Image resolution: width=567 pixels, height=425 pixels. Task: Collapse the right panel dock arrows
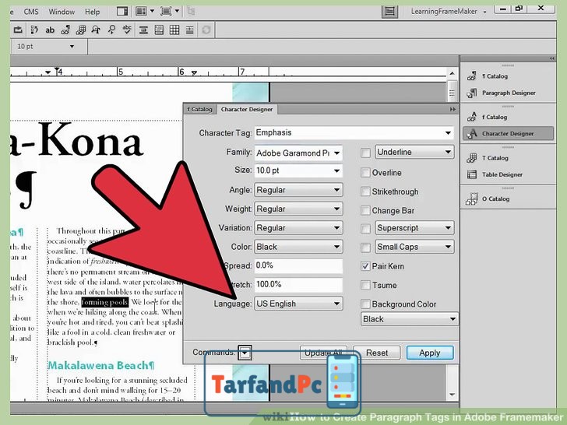(x=551, y=58)
